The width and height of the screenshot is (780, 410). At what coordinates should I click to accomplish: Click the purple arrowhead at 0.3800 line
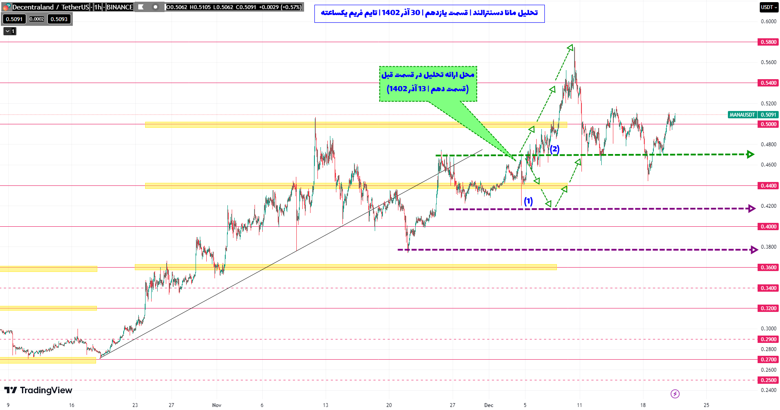click(x=754, y=250)
